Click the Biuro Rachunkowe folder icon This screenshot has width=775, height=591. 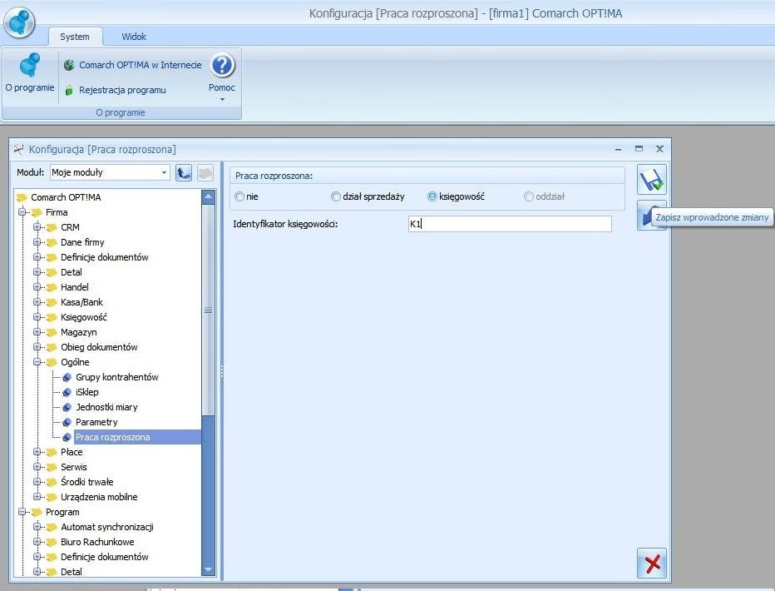click(52, 542)
